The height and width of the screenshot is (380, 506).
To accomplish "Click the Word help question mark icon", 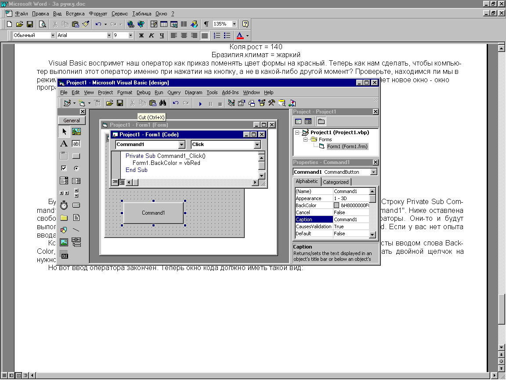I will (x=245, y=24).
